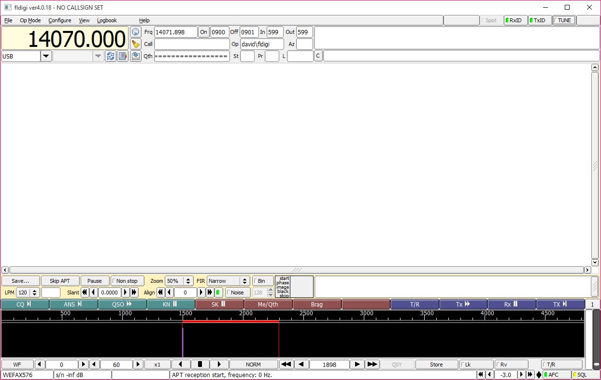Open the Zoom 50% selector

179,281
